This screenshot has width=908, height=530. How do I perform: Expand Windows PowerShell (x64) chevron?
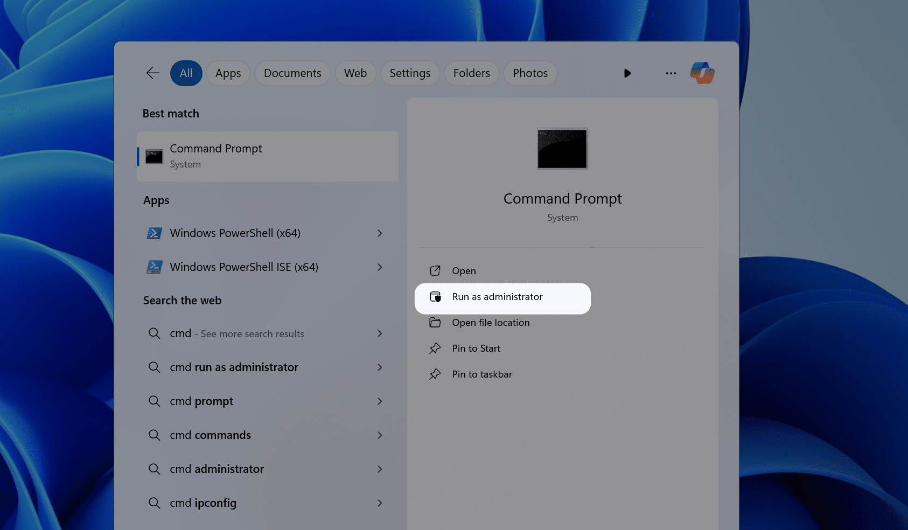tap(380, 233)
